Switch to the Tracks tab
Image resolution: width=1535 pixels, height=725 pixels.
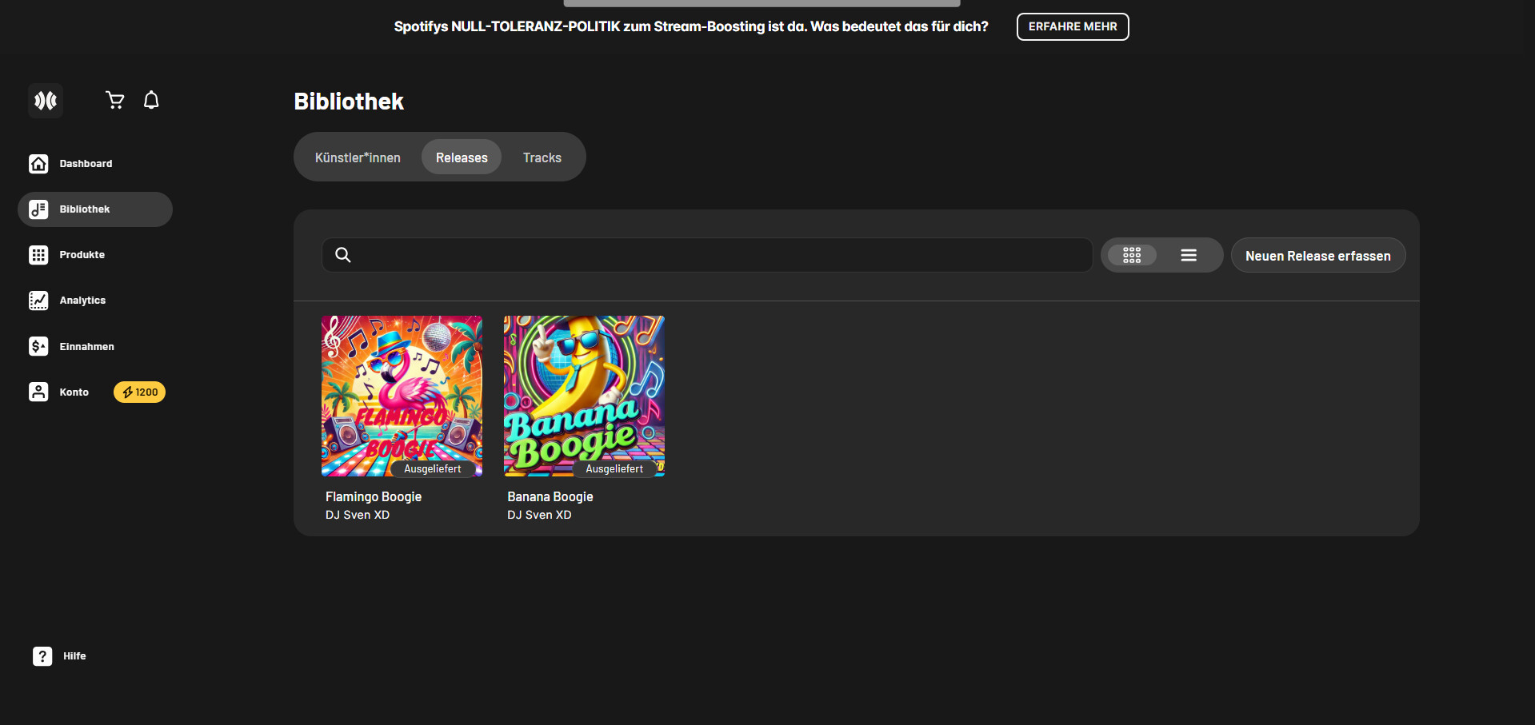pyautogui.click(x=542, y=157)
